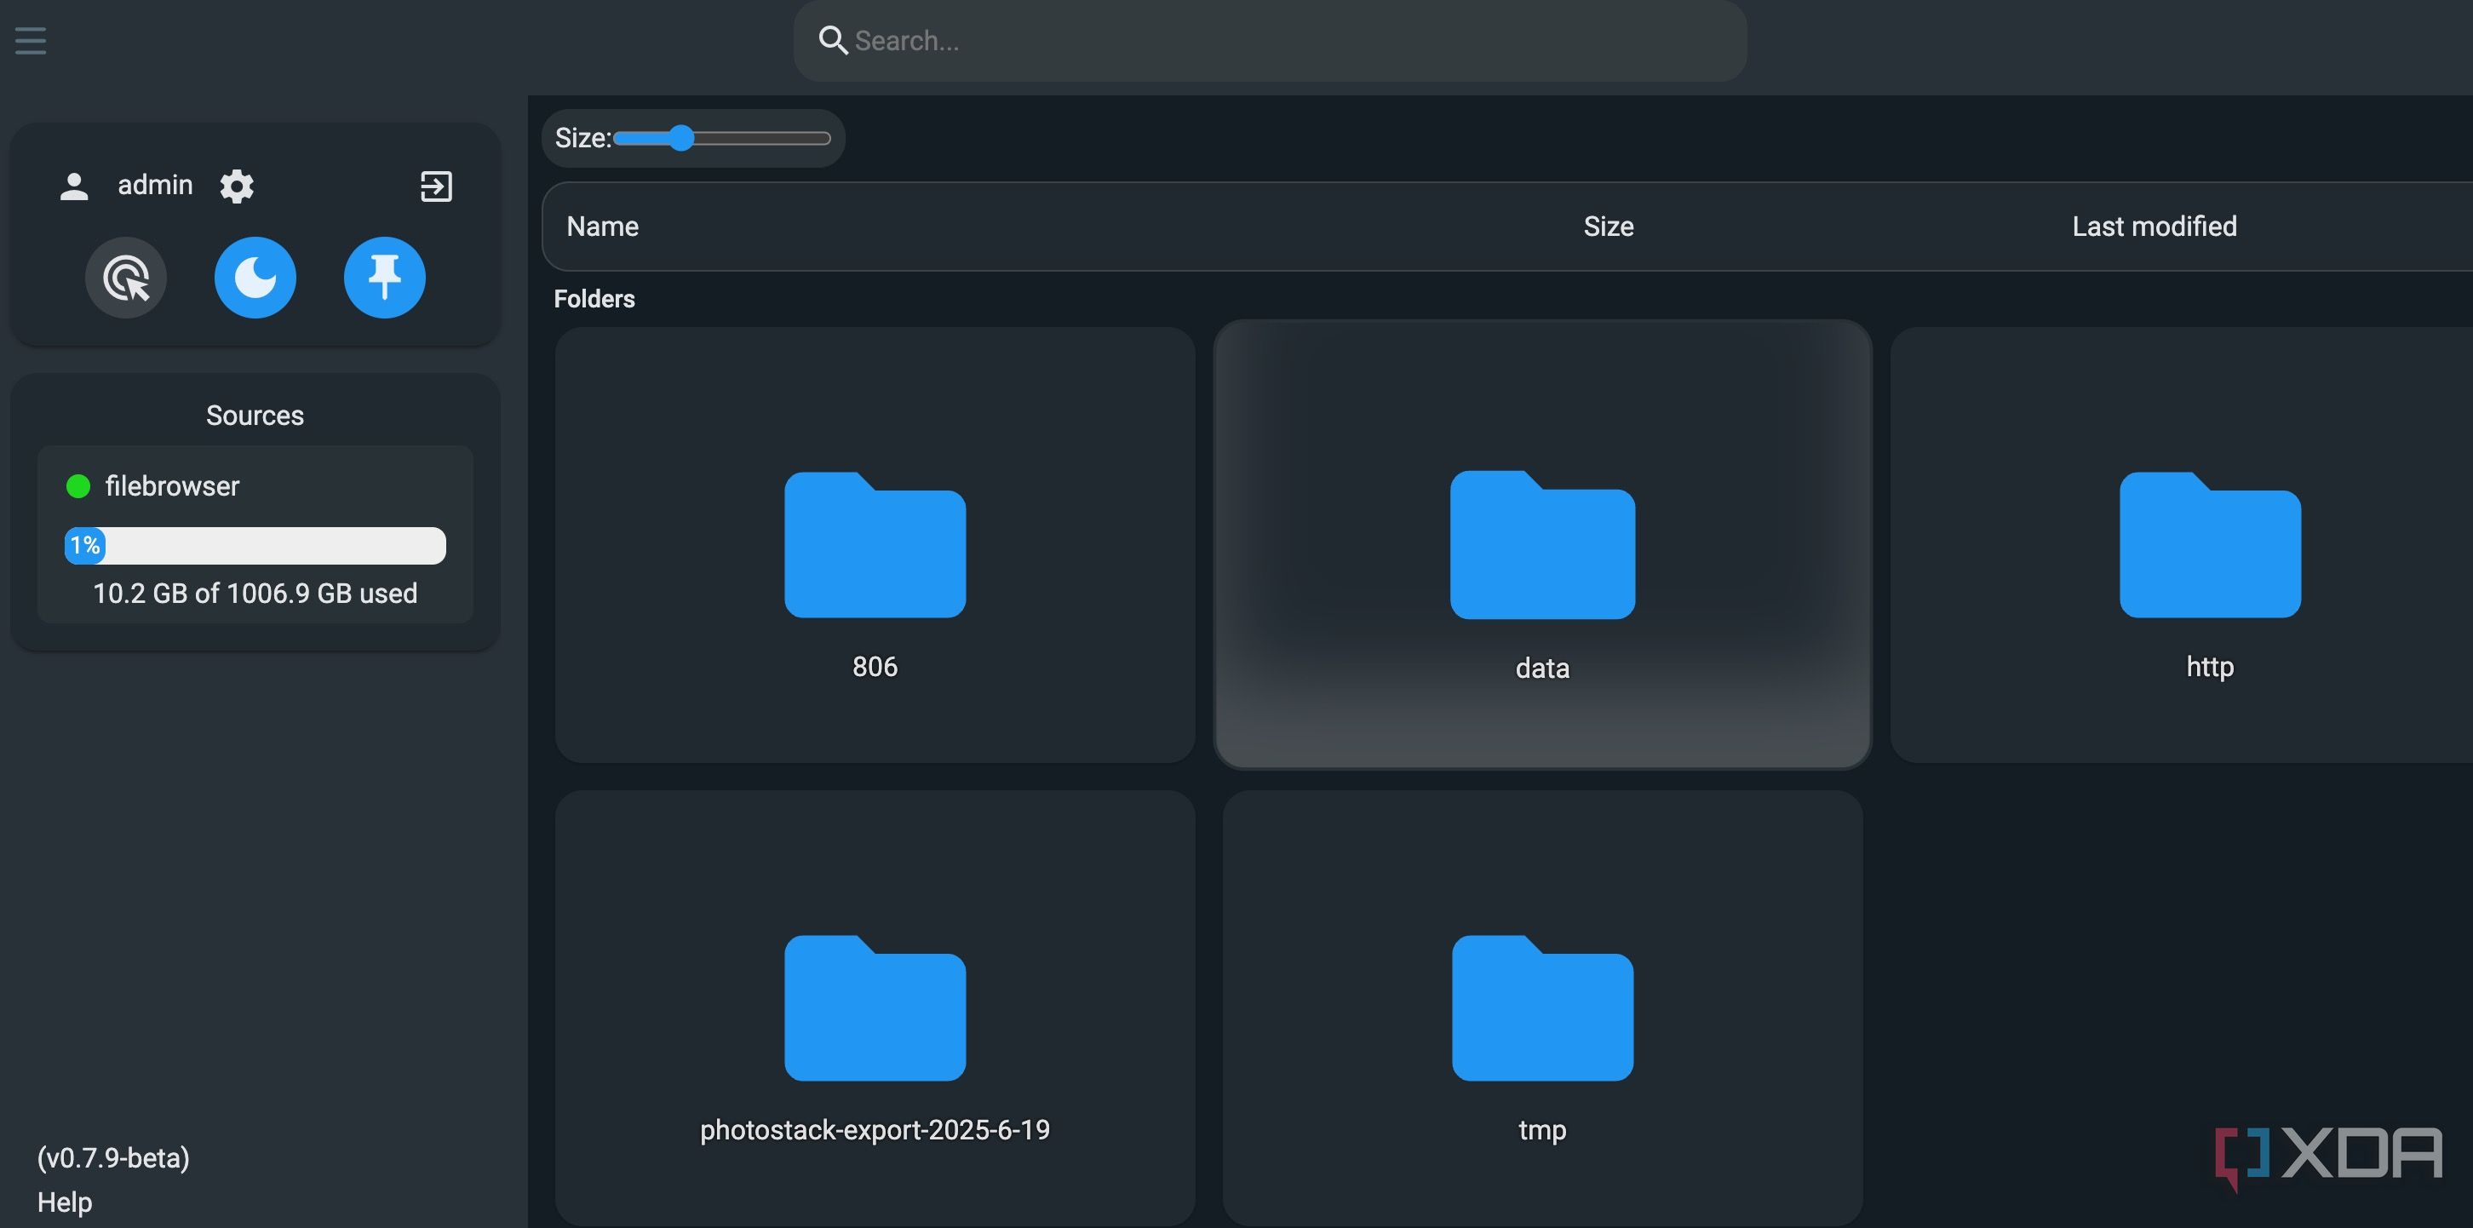Open the data folder
Screen dimensions: 2473x1228
tap(1541, 545)
